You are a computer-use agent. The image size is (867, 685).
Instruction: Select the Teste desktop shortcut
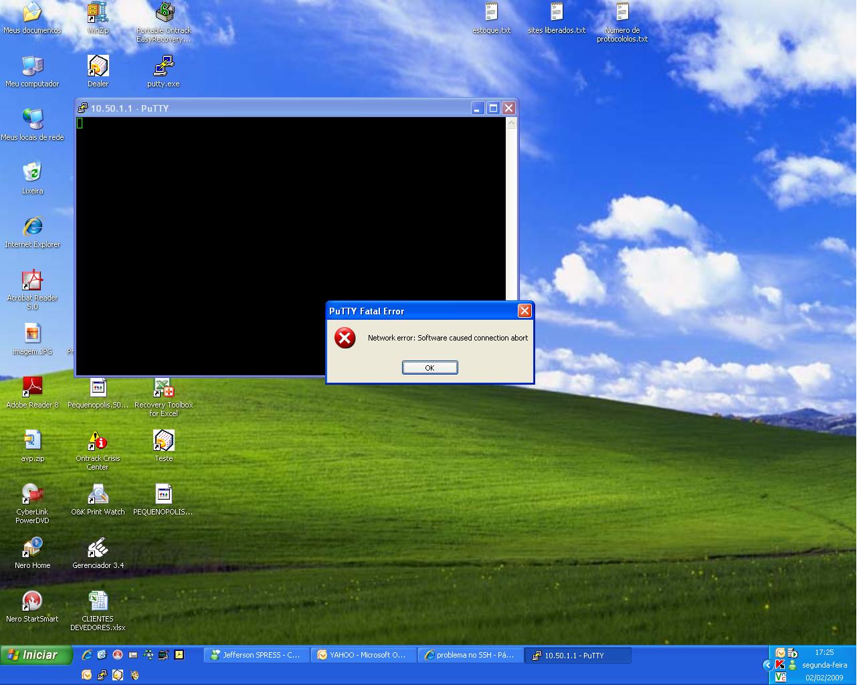[164, 446]
